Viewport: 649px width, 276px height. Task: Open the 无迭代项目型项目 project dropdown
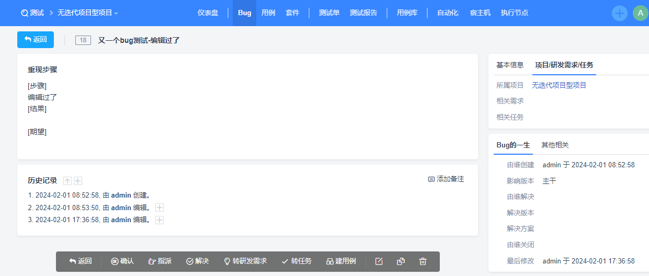click(x=88, y=13)
